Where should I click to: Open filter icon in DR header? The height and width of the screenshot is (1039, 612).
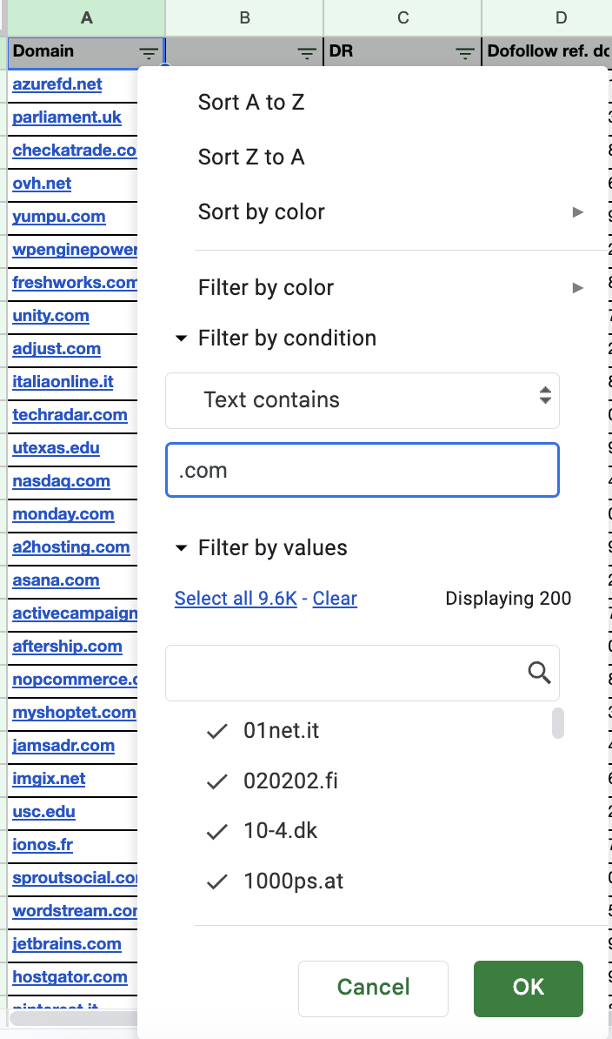coord(466,53)
